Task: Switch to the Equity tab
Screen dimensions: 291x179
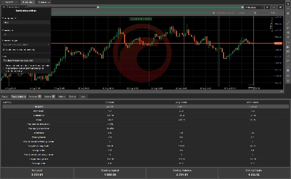Action: 5,97
